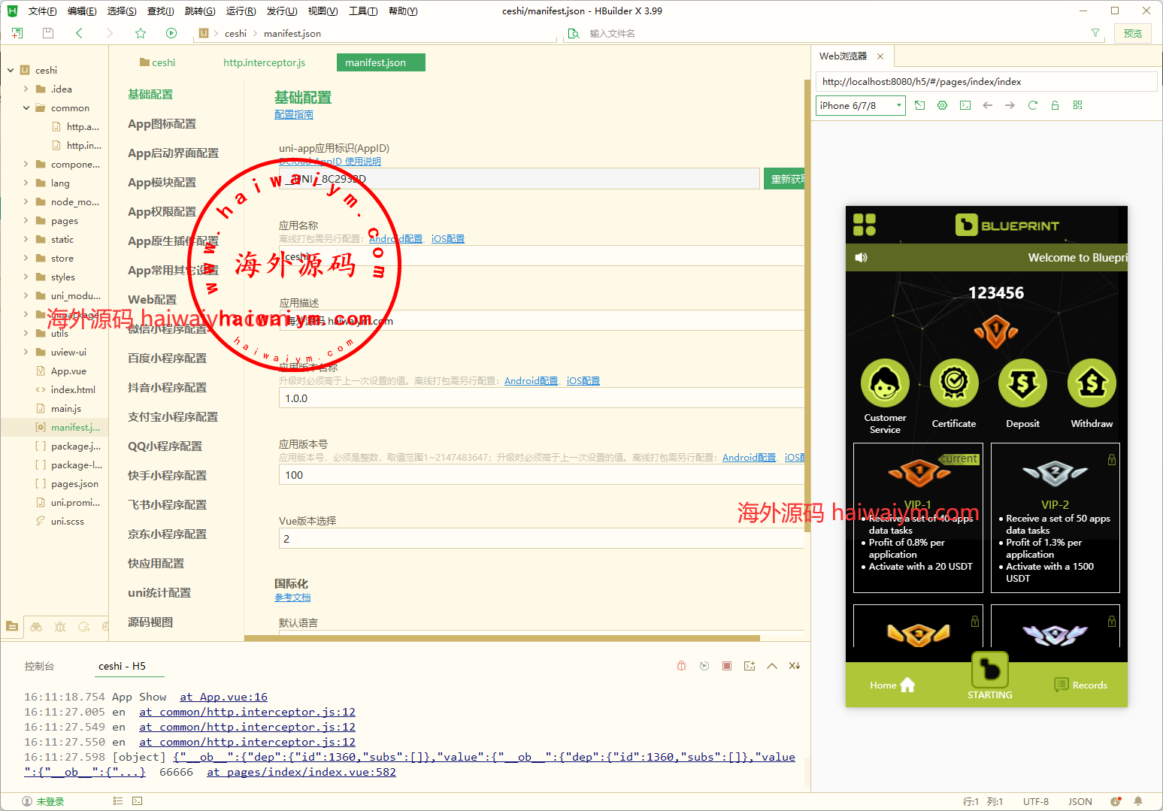Open browser devtools console icon

click(965, 105)
